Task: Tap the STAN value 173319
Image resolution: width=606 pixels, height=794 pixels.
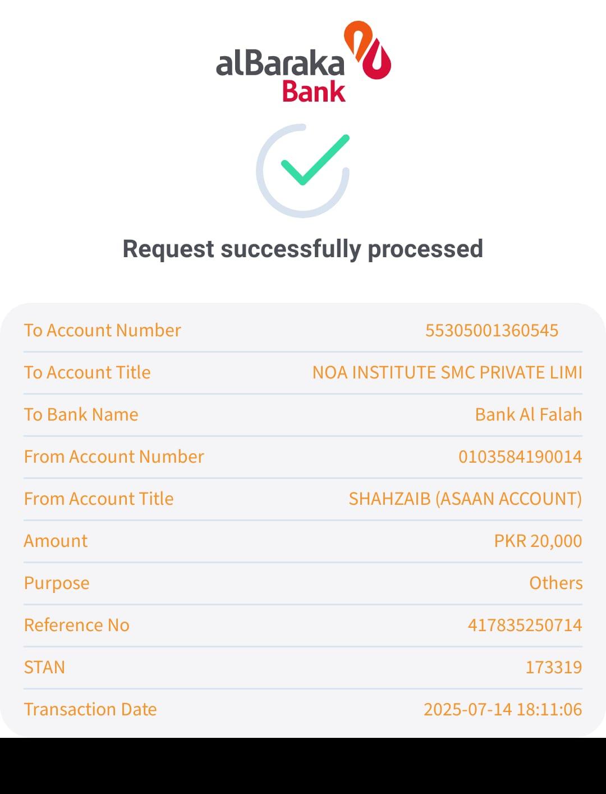Action: point(553,667)
